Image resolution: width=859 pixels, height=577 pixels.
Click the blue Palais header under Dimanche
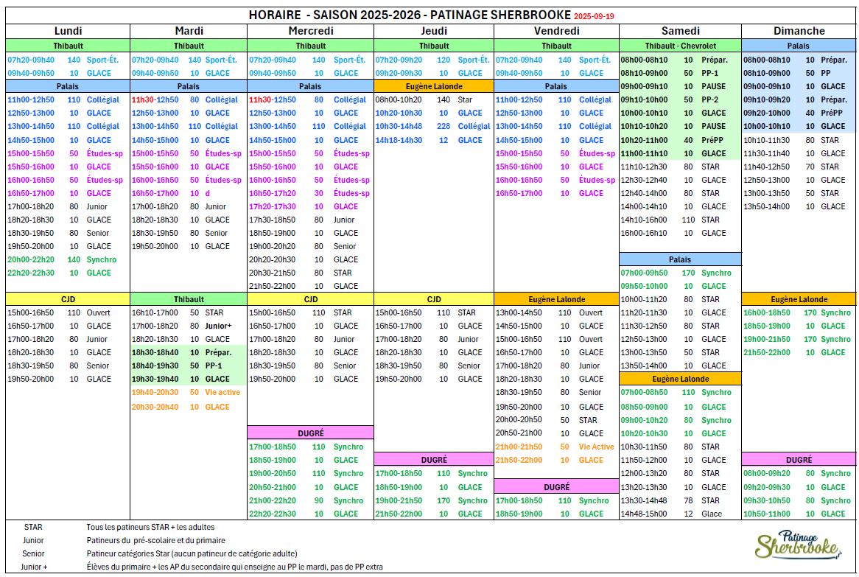coord(799,46)
